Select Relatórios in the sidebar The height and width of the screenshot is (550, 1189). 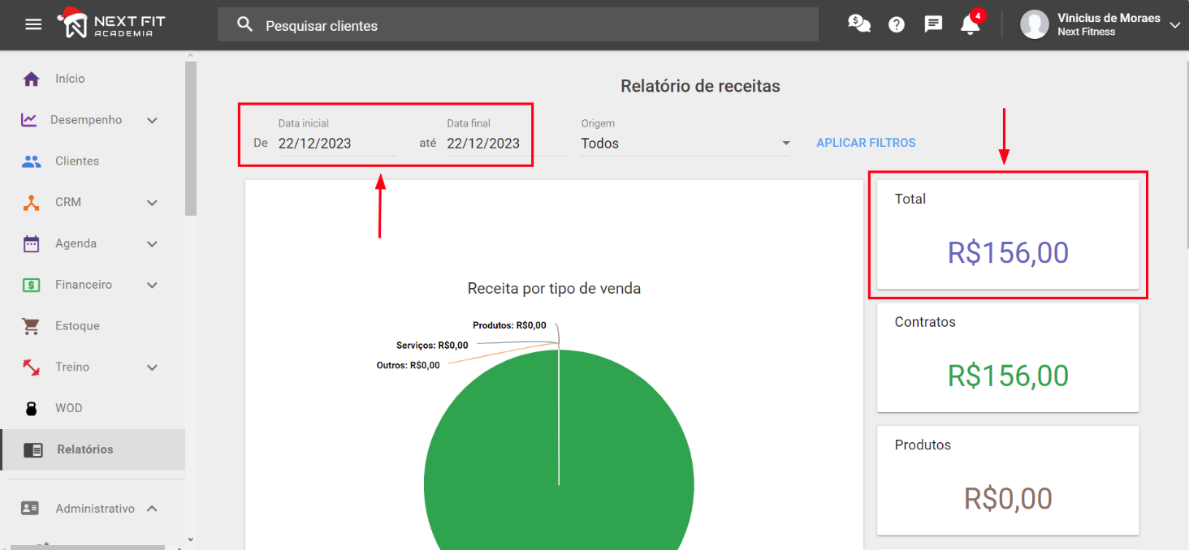click(x=93, y=449)
